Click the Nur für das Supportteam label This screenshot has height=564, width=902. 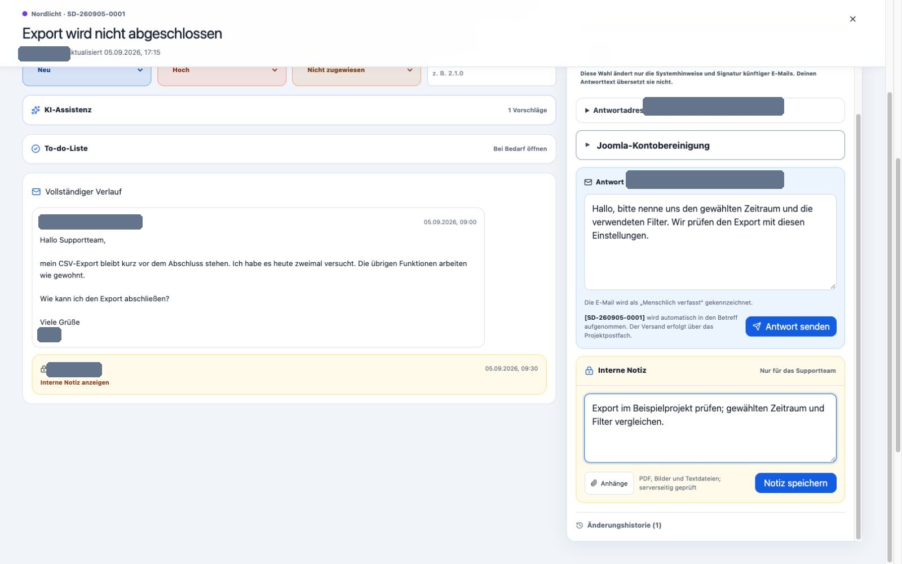click(x=798, y=371)
